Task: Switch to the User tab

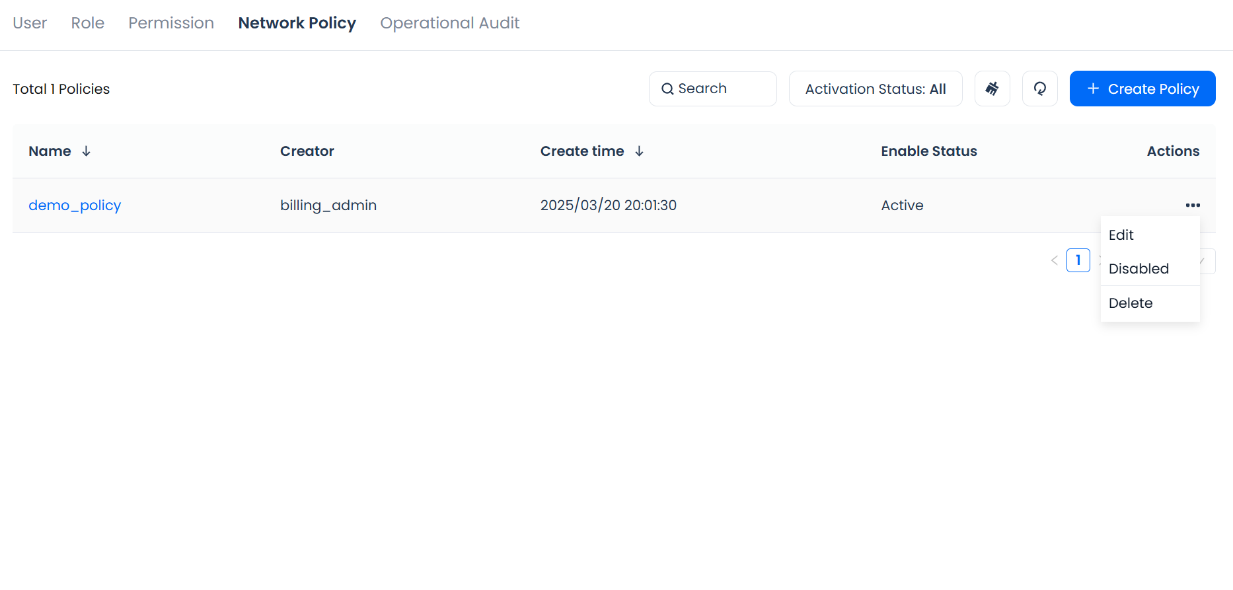Action: [x=30, y=23]
